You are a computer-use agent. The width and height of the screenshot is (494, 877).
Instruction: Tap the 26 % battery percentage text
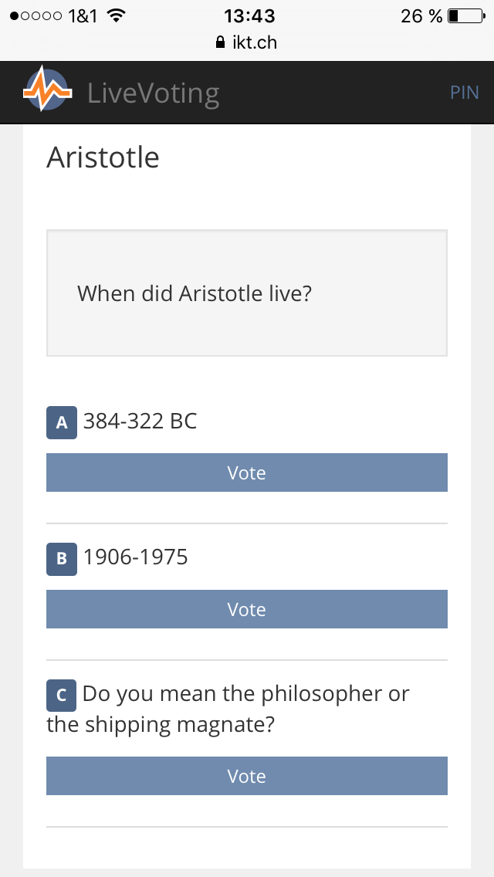(x=421, y=15)
